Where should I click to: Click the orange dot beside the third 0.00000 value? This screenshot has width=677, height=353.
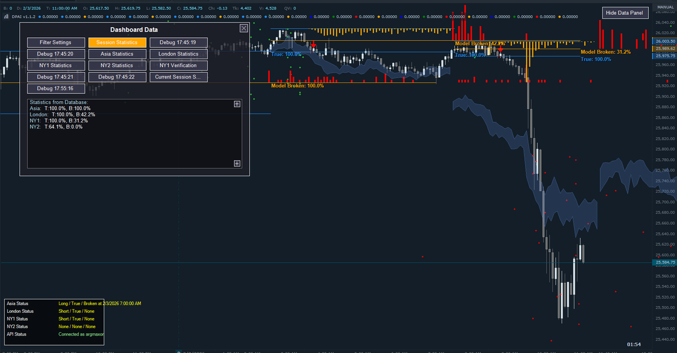point(85,16)
